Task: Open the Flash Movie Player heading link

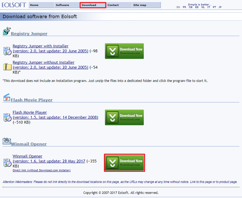Action: (32, 100)
